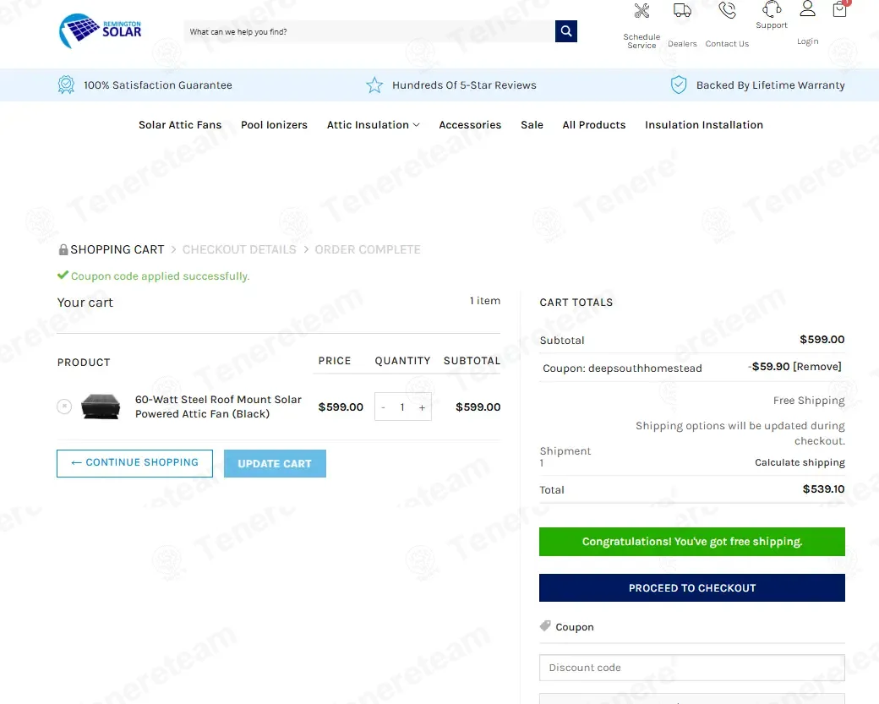Open Accessories menu item
Viewport: 879px width, 704px height.
[470, 125]
